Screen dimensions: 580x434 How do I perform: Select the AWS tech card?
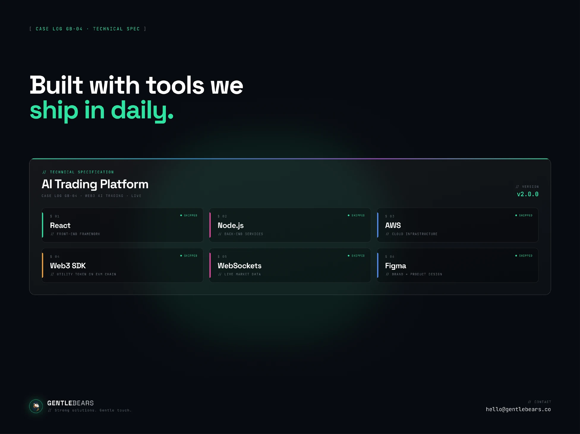pos(458,225)
